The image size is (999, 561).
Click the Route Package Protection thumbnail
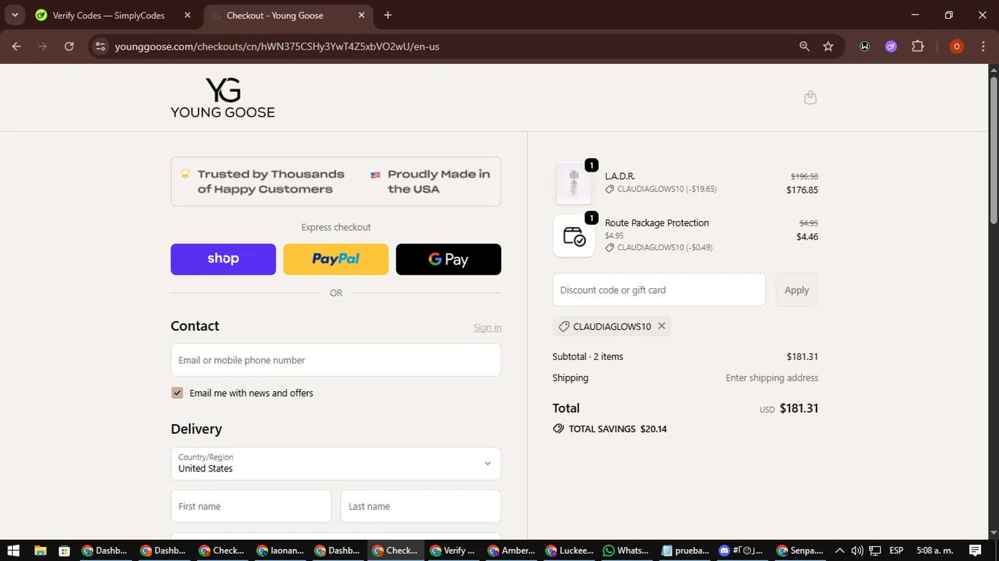click(573, 236)
